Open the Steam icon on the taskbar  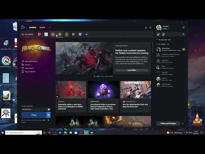pyautogui.click(x=60, y=133)
